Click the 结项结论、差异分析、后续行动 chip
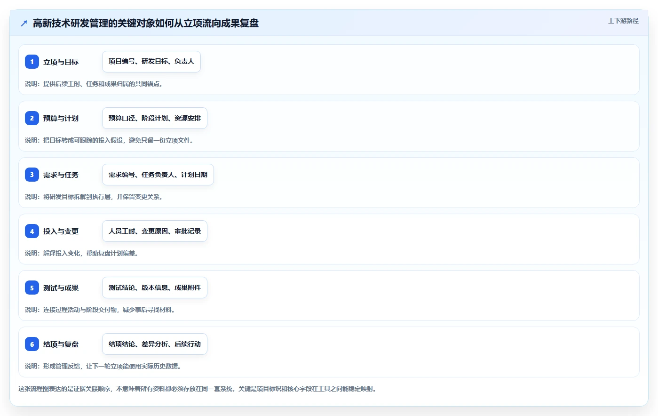The height and width of the screenshot is (416, 658). coord(155,344)
